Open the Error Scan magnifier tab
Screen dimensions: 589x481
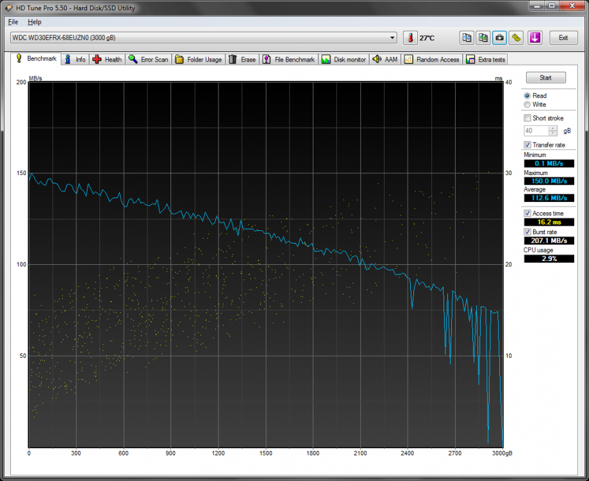[x=149, y=60]
